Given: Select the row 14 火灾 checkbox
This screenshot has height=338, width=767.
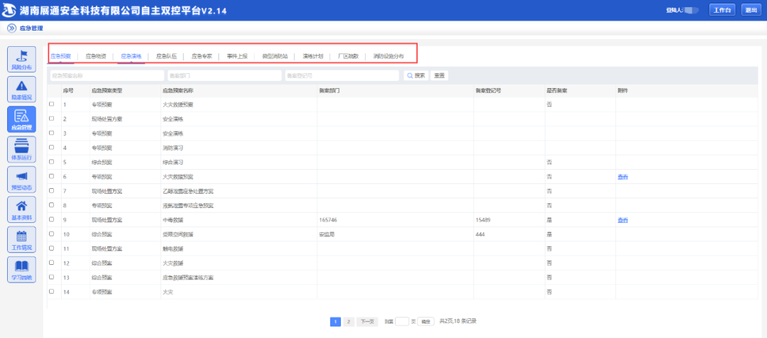Looking at the screenshot, I should [x=52, y=292].
